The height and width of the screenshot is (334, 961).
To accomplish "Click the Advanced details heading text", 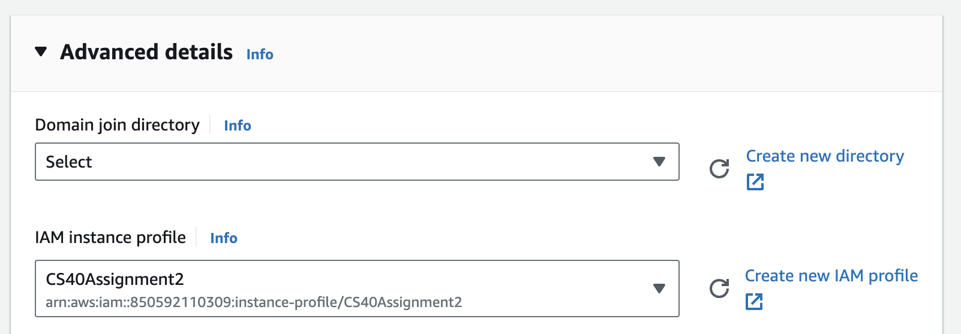I will 146,53.
